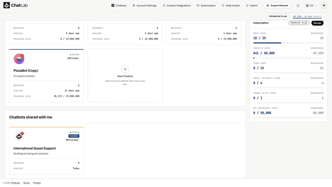332x187 pixels.
Task: Click the Account Settings gear icon
Action: click(x=134, y=6)
